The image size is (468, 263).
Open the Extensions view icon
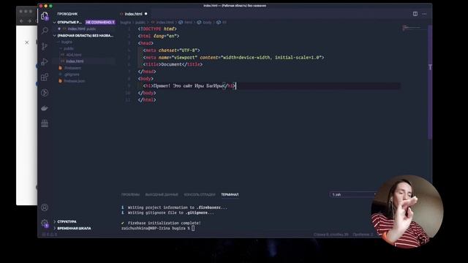45,77
